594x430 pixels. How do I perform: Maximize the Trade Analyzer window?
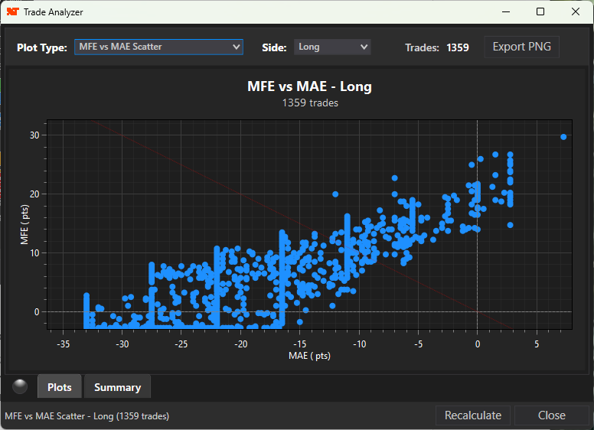(x=540, y=12)
